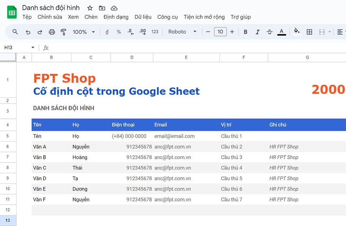Select column A header
The image size is (346, 226).
pos(24,57)
